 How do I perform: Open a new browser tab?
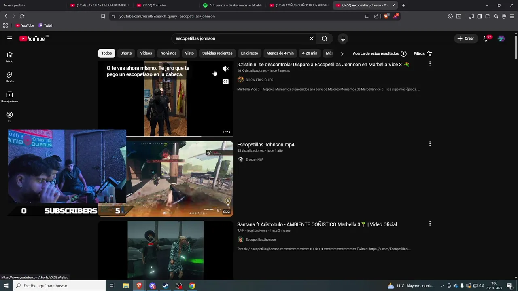(x=403, y=5)
